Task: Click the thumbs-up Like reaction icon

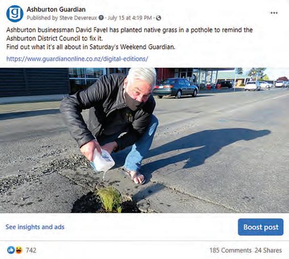Action: coord(11,250)
